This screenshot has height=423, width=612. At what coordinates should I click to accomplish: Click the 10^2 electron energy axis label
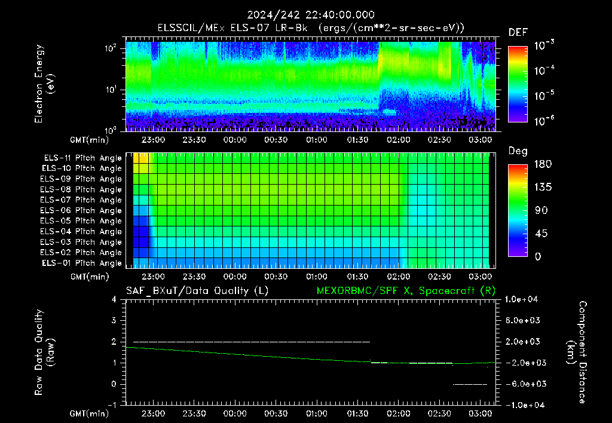(111, 49)
